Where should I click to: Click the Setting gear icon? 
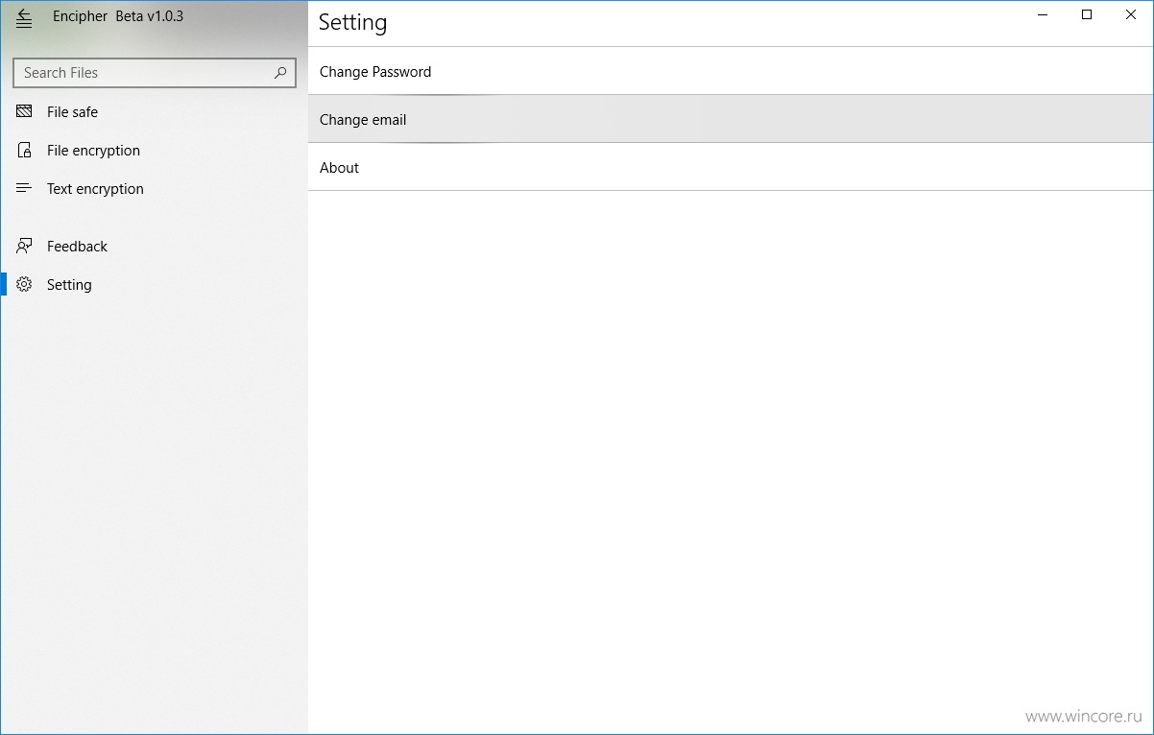click(x=24, y=284)
